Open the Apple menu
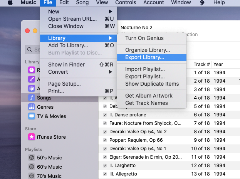 (10, 2)
